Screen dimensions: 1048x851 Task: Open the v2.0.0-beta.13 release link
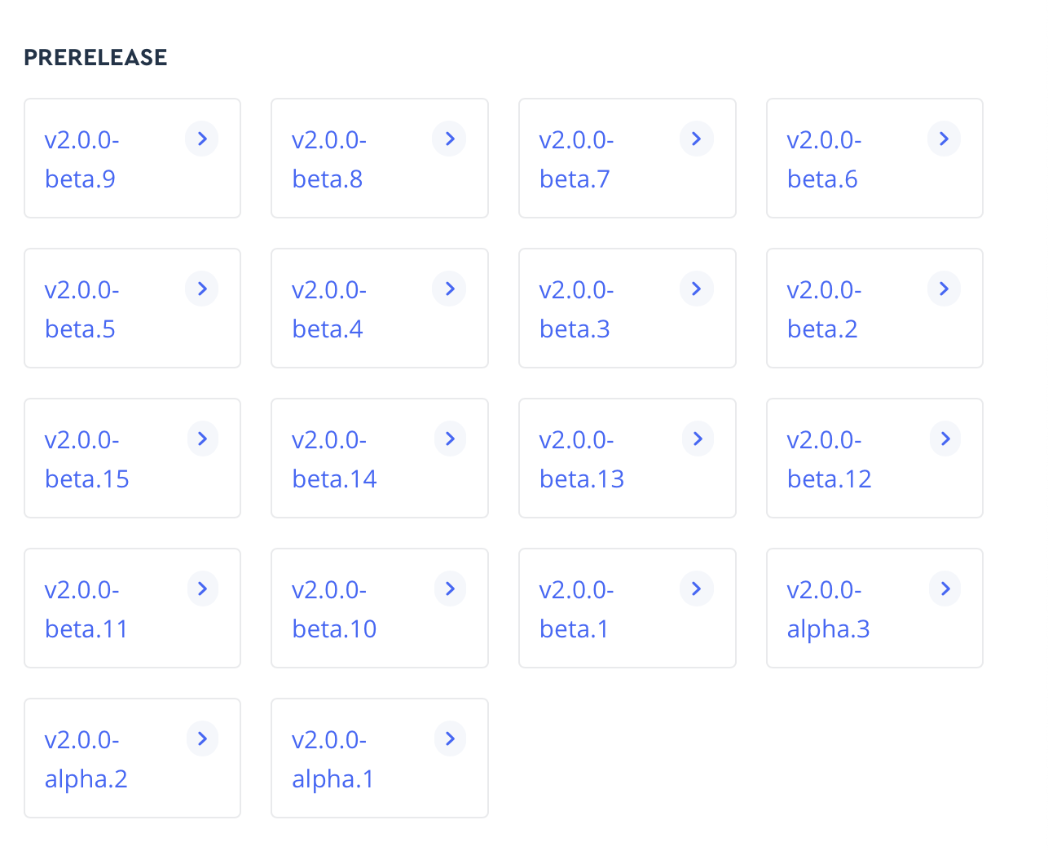tap(581, 459)
